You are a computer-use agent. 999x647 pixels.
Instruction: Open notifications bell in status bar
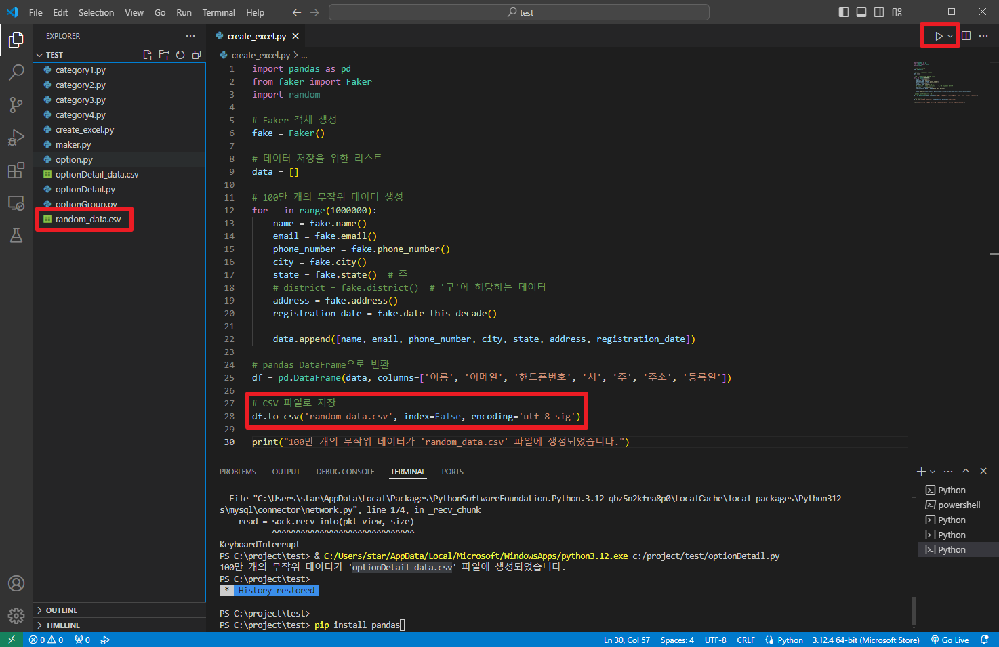point(985,640)
